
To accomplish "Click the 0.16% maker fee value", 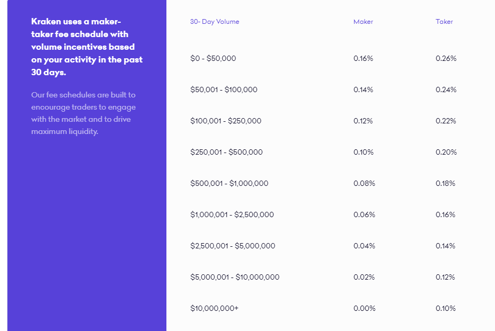I will point(364,58).
